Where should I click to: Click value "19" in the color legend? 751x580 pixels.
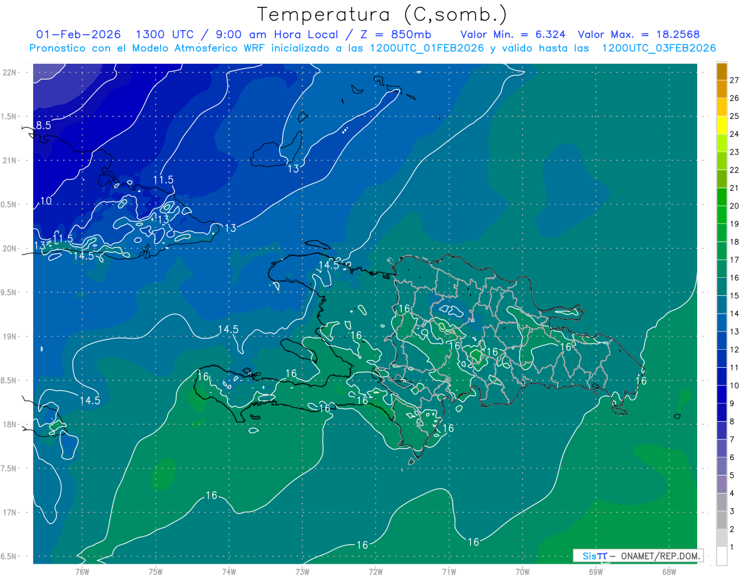(x=735, y=224)
